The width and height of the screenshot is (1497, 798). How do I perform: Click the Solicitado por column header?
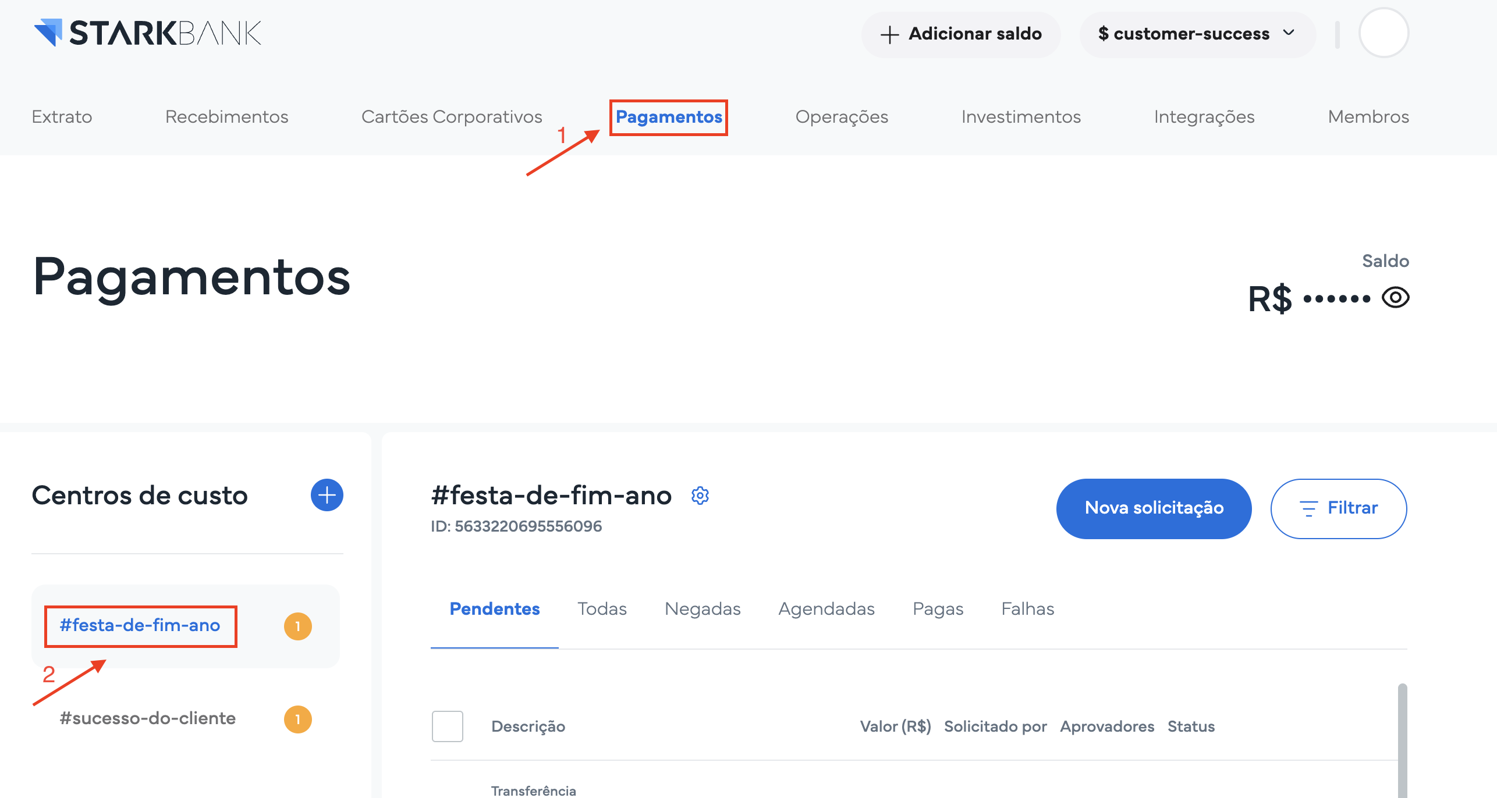995,726
